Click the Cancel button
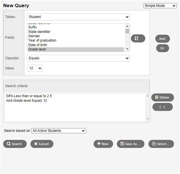 click(42, 144)
